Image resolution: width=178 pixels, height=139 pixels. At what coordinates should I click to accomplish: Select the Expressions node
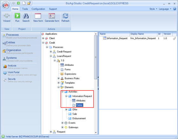click(x=70, y=74)
